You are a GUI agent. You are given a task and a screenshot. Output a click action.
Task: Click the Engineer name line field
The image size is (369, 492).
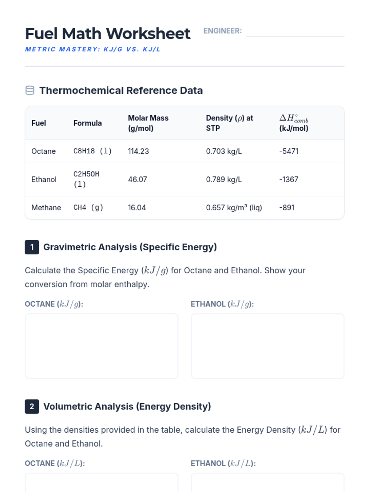pos(295,32)
